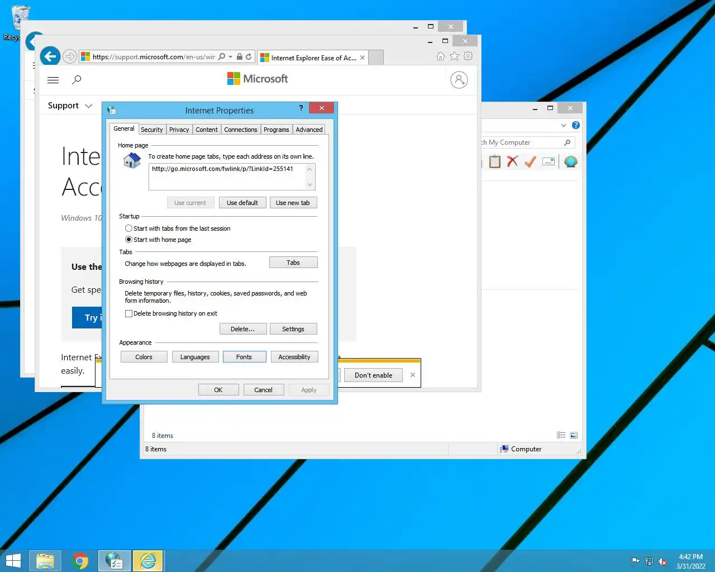
Task: Expand the Support dropdown chevron
Action: (x=88, y=106)
